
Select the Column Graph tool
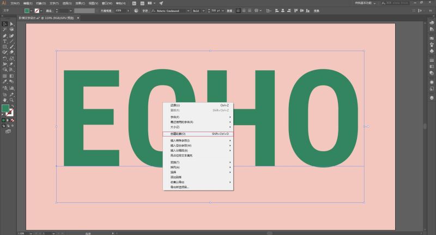pos(11,88)
